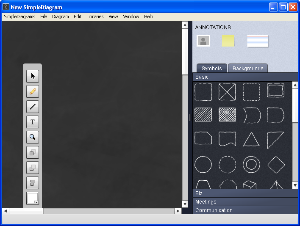
Task: Choose the crosshatched square symbol
Action: (227, 115)
